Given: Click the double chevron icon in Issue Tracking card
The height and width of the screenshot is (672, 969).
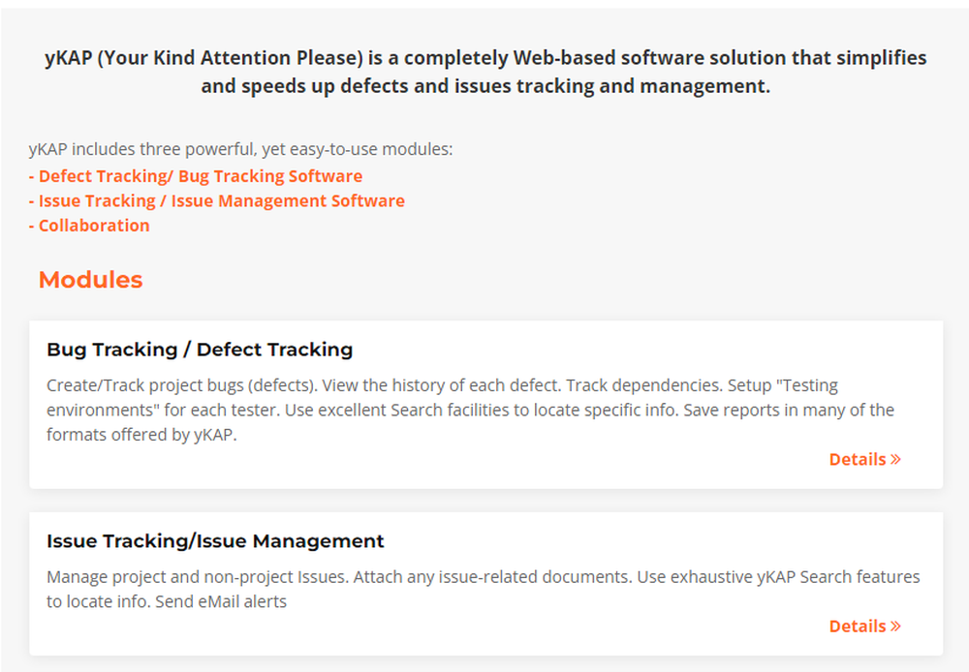Looking at the screenshot, I should [895, 626].
